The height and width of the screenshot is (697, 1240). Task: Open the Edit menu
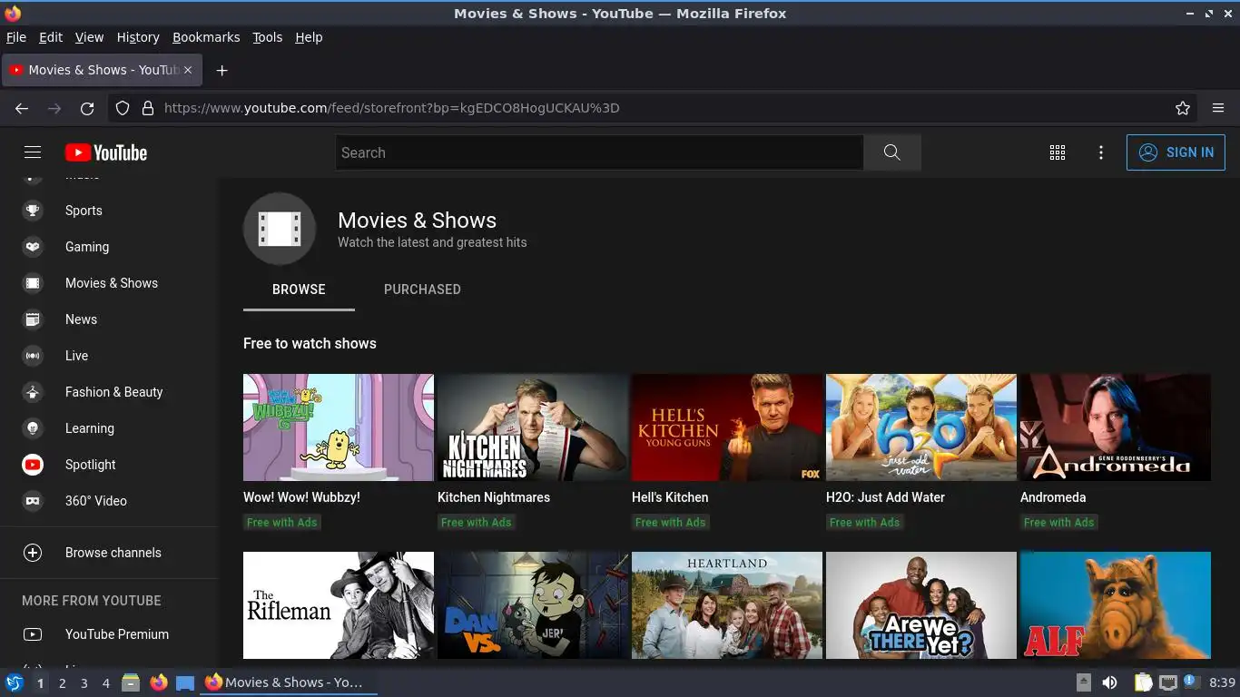point(51,37)
